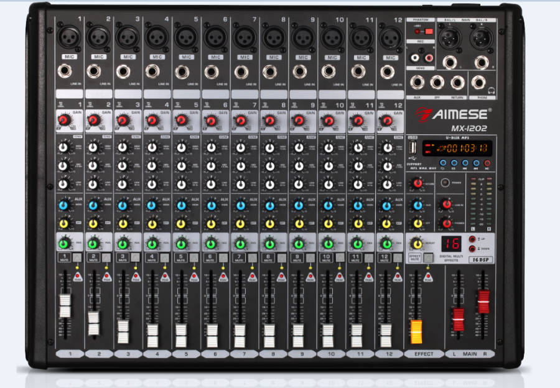Toggle the red PHANTOM +48V switch
The image size is (560, 388).
[428, 31]
